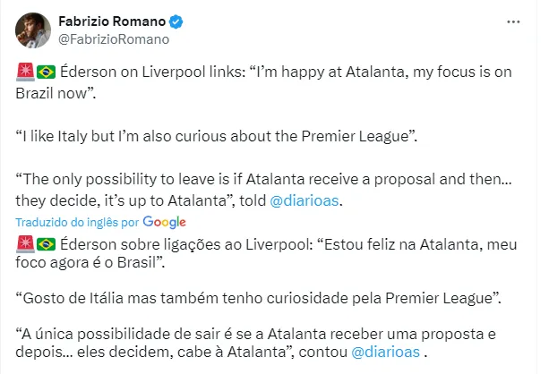This screenshot has height=374, width=549.
Task: Click the siren emoji in the Portuguese translation
Action: pos(25,242)
